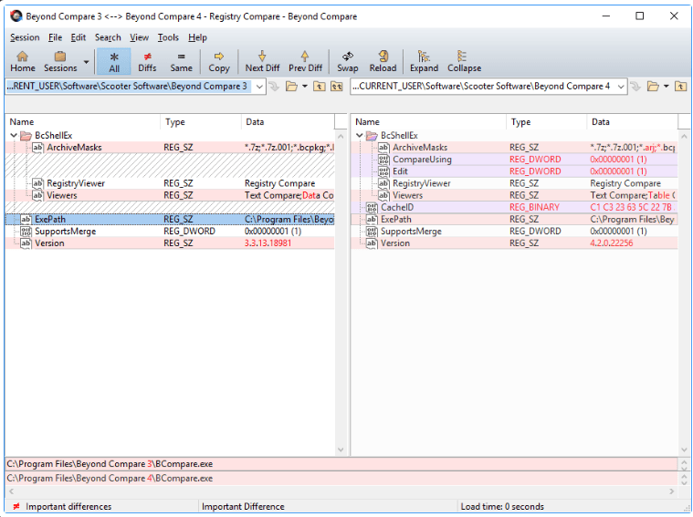Click left Type column header
The image size is (693, 517).
201,122
